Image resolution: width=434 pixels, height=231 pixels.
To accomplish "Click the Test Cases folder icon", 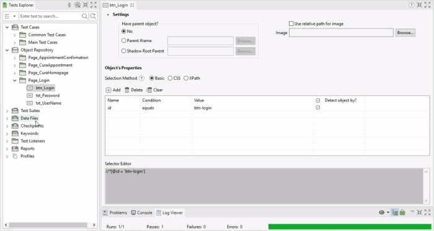I will click(x=15, y=27).
